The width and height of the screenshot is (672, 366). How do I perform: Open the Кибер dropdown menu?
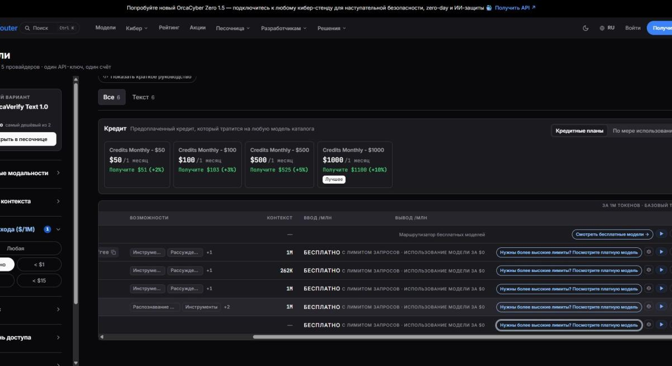click(x=137, y=28)
